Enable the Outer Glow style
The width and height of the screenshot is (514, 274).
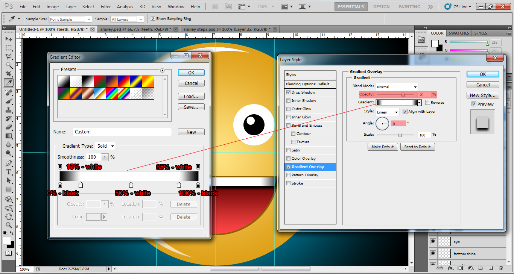tap(288, 109)
